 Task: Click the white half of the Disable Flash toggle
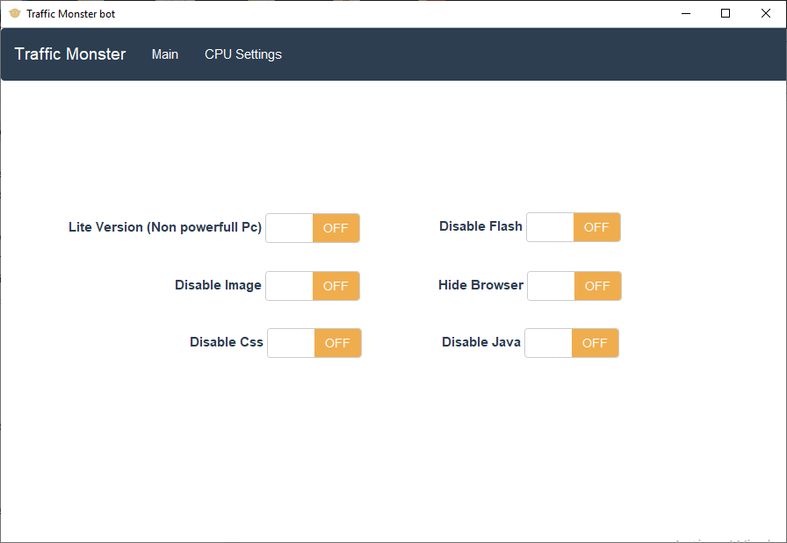click(549, 226)
